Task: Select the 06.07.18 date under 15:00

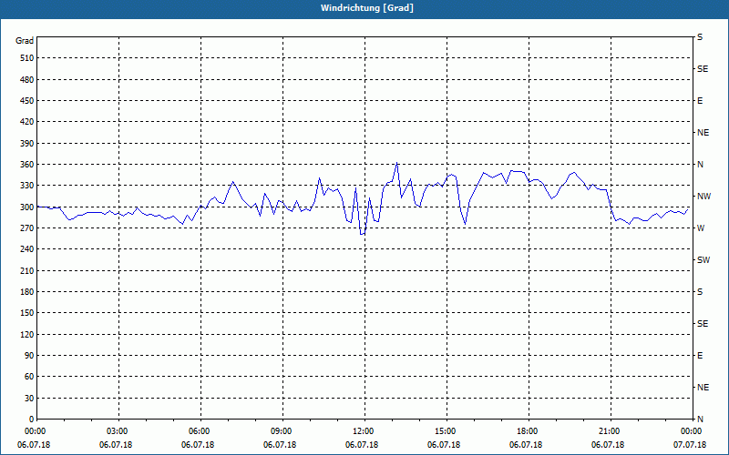Action: [x=444, y=445]
